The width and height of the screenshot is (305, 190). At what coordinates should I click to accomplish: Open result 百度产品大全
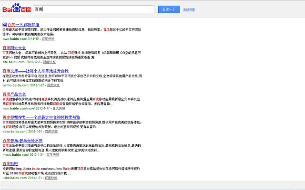(x=14, y=94)
